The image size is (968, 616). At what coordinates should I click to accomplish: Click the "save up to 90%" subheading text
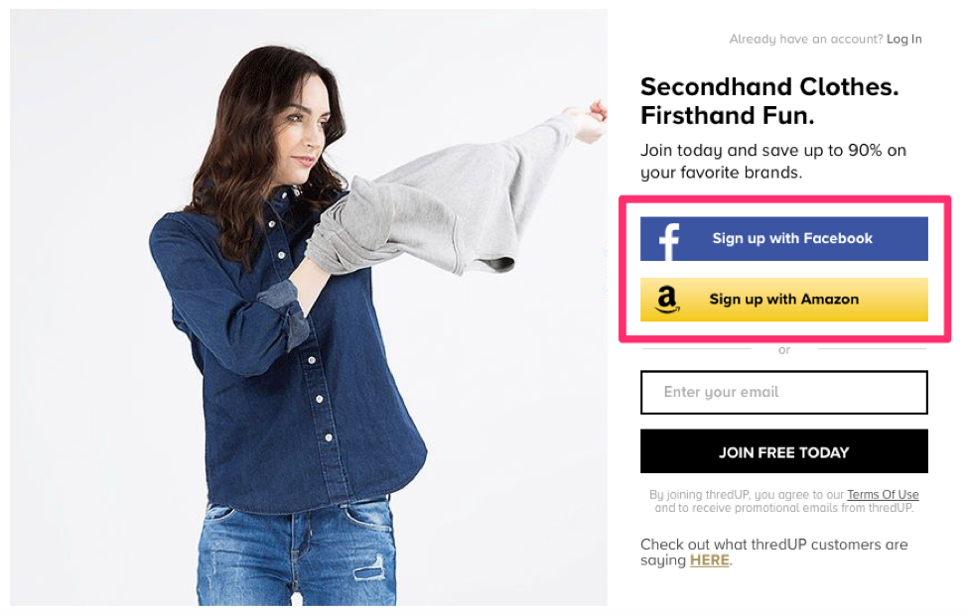[x=773, y=162]
